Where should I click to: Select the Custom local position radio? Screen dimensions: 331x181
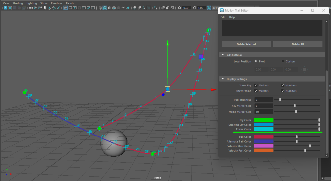(x=283, y=61)
